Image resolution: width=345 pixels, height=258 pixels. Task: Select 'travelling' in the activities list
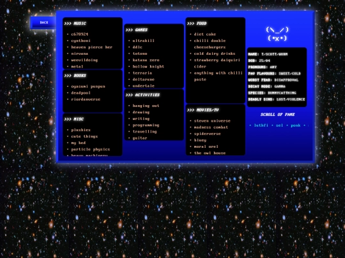coord(144,132)
